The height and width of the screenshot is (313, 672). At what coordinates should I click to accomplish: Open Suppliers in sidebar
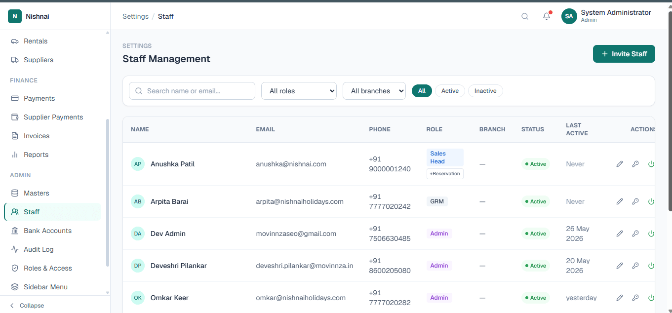(x=52, y=60)
